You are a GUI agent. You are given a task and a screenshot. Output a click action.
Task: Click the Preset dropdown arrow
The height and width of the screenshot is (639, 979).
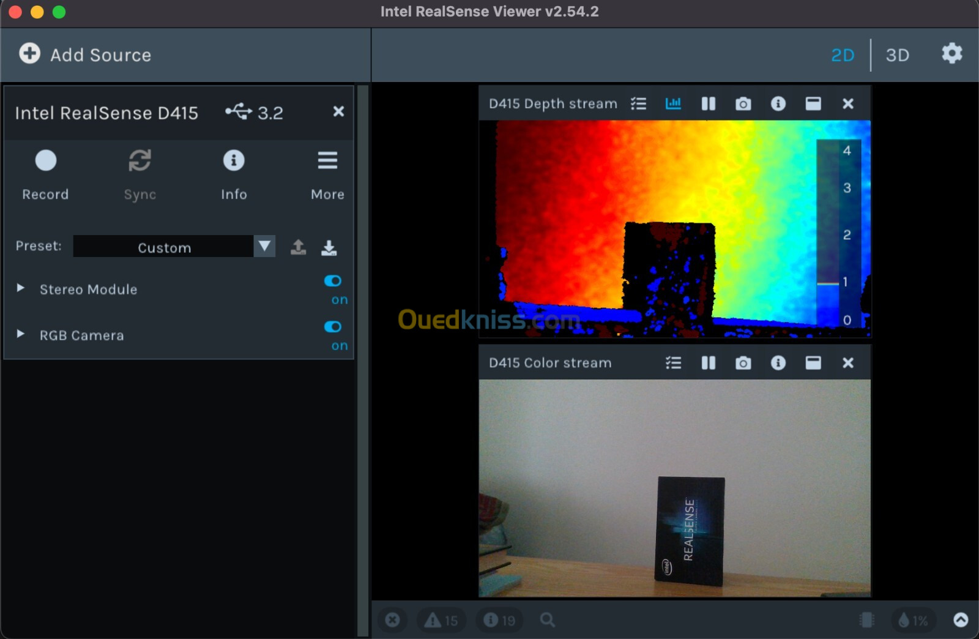(x=264, y=246)
